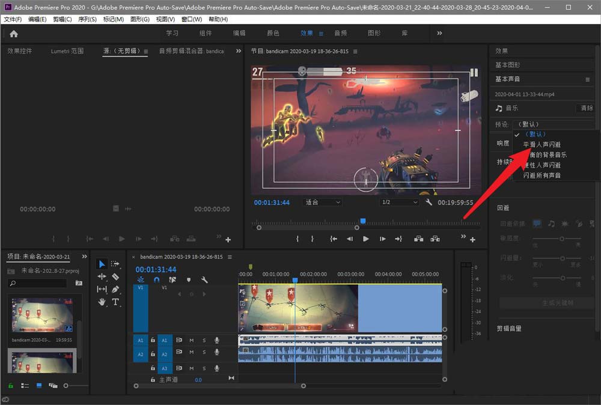Click Mark Out in the program monitor

coord(313,239)
